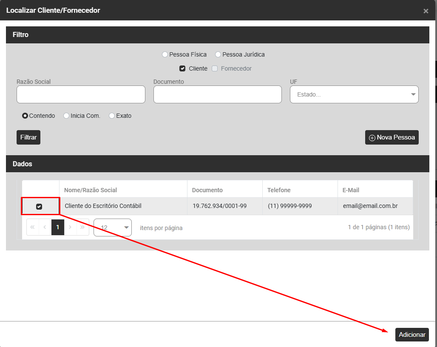Jump to last page of results

[83, 228]
